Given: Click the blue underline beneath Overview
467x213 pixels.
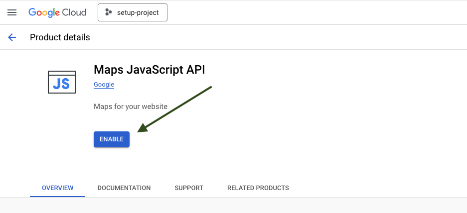Looking at the screenshot, I should [x=57, y=197].
